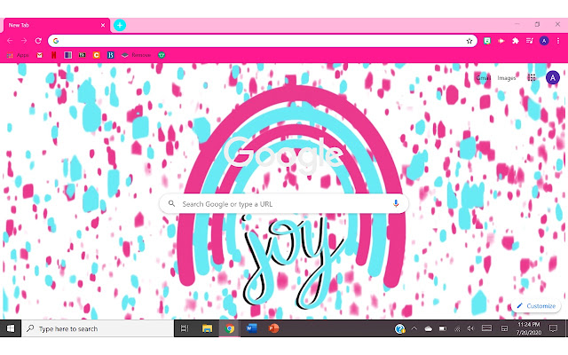This screenshot has height=355, width=568.
Task: Open Word from the taskbar
Action: point(251,328)
